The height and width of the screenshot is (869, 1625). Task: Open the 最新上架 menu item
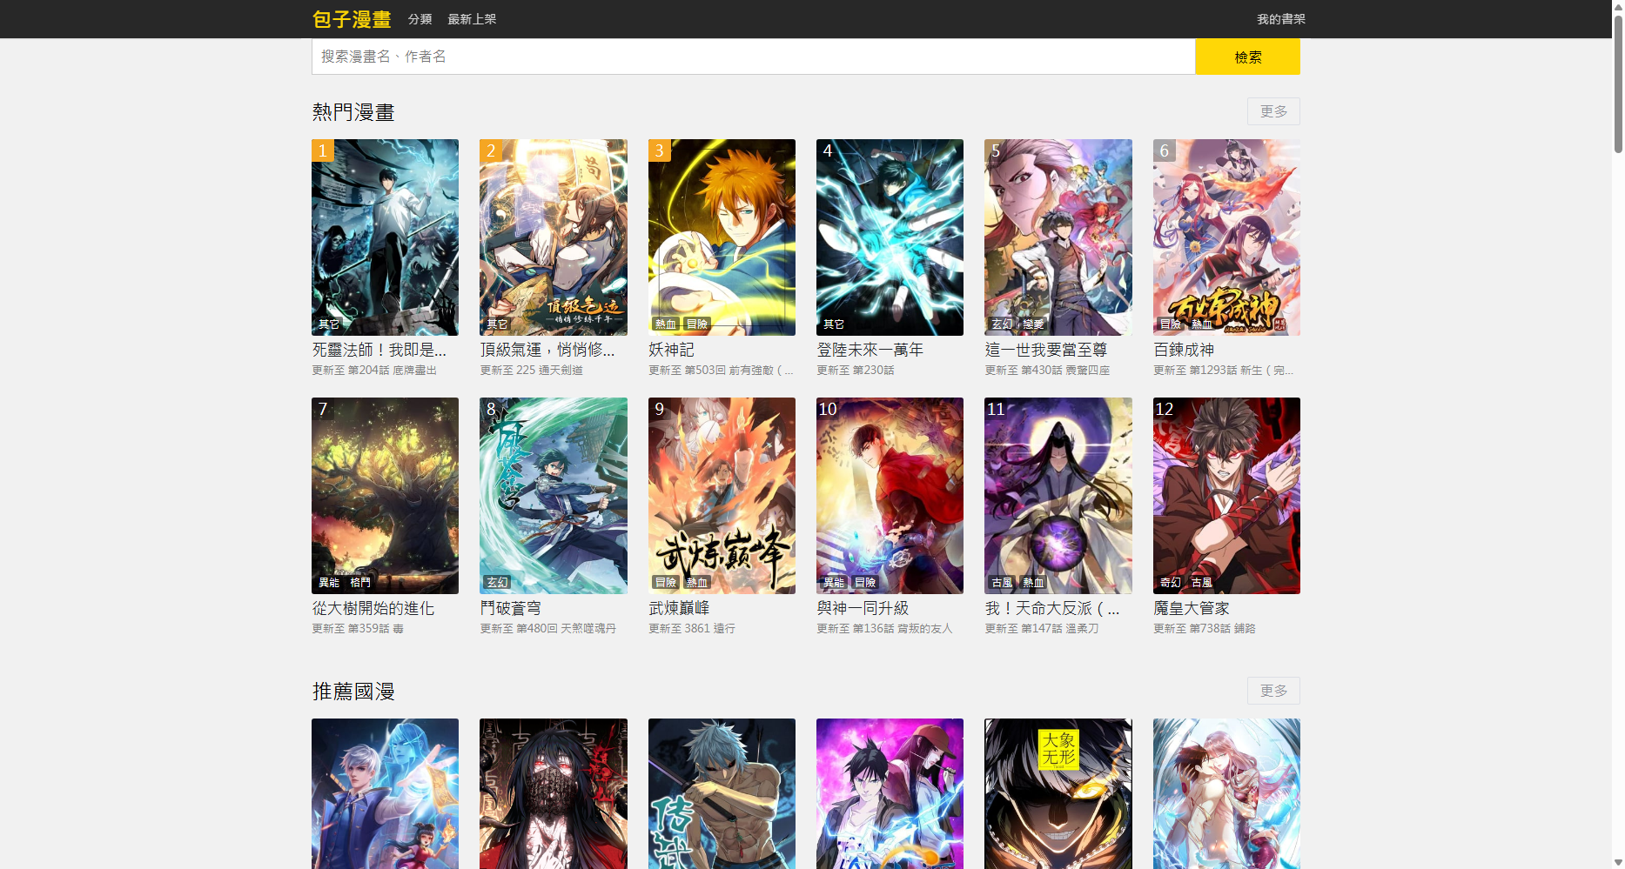pyautogui.click(x=472, y=19)
